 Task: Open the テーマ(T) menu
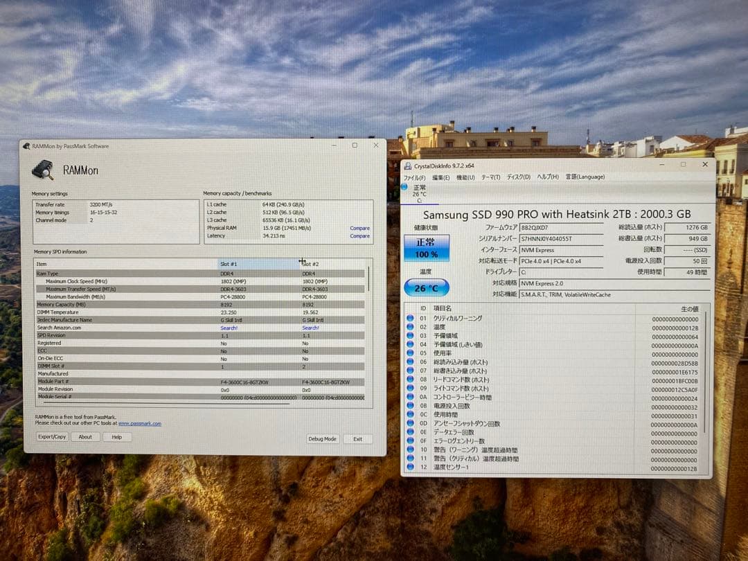(x=489, y=177)
